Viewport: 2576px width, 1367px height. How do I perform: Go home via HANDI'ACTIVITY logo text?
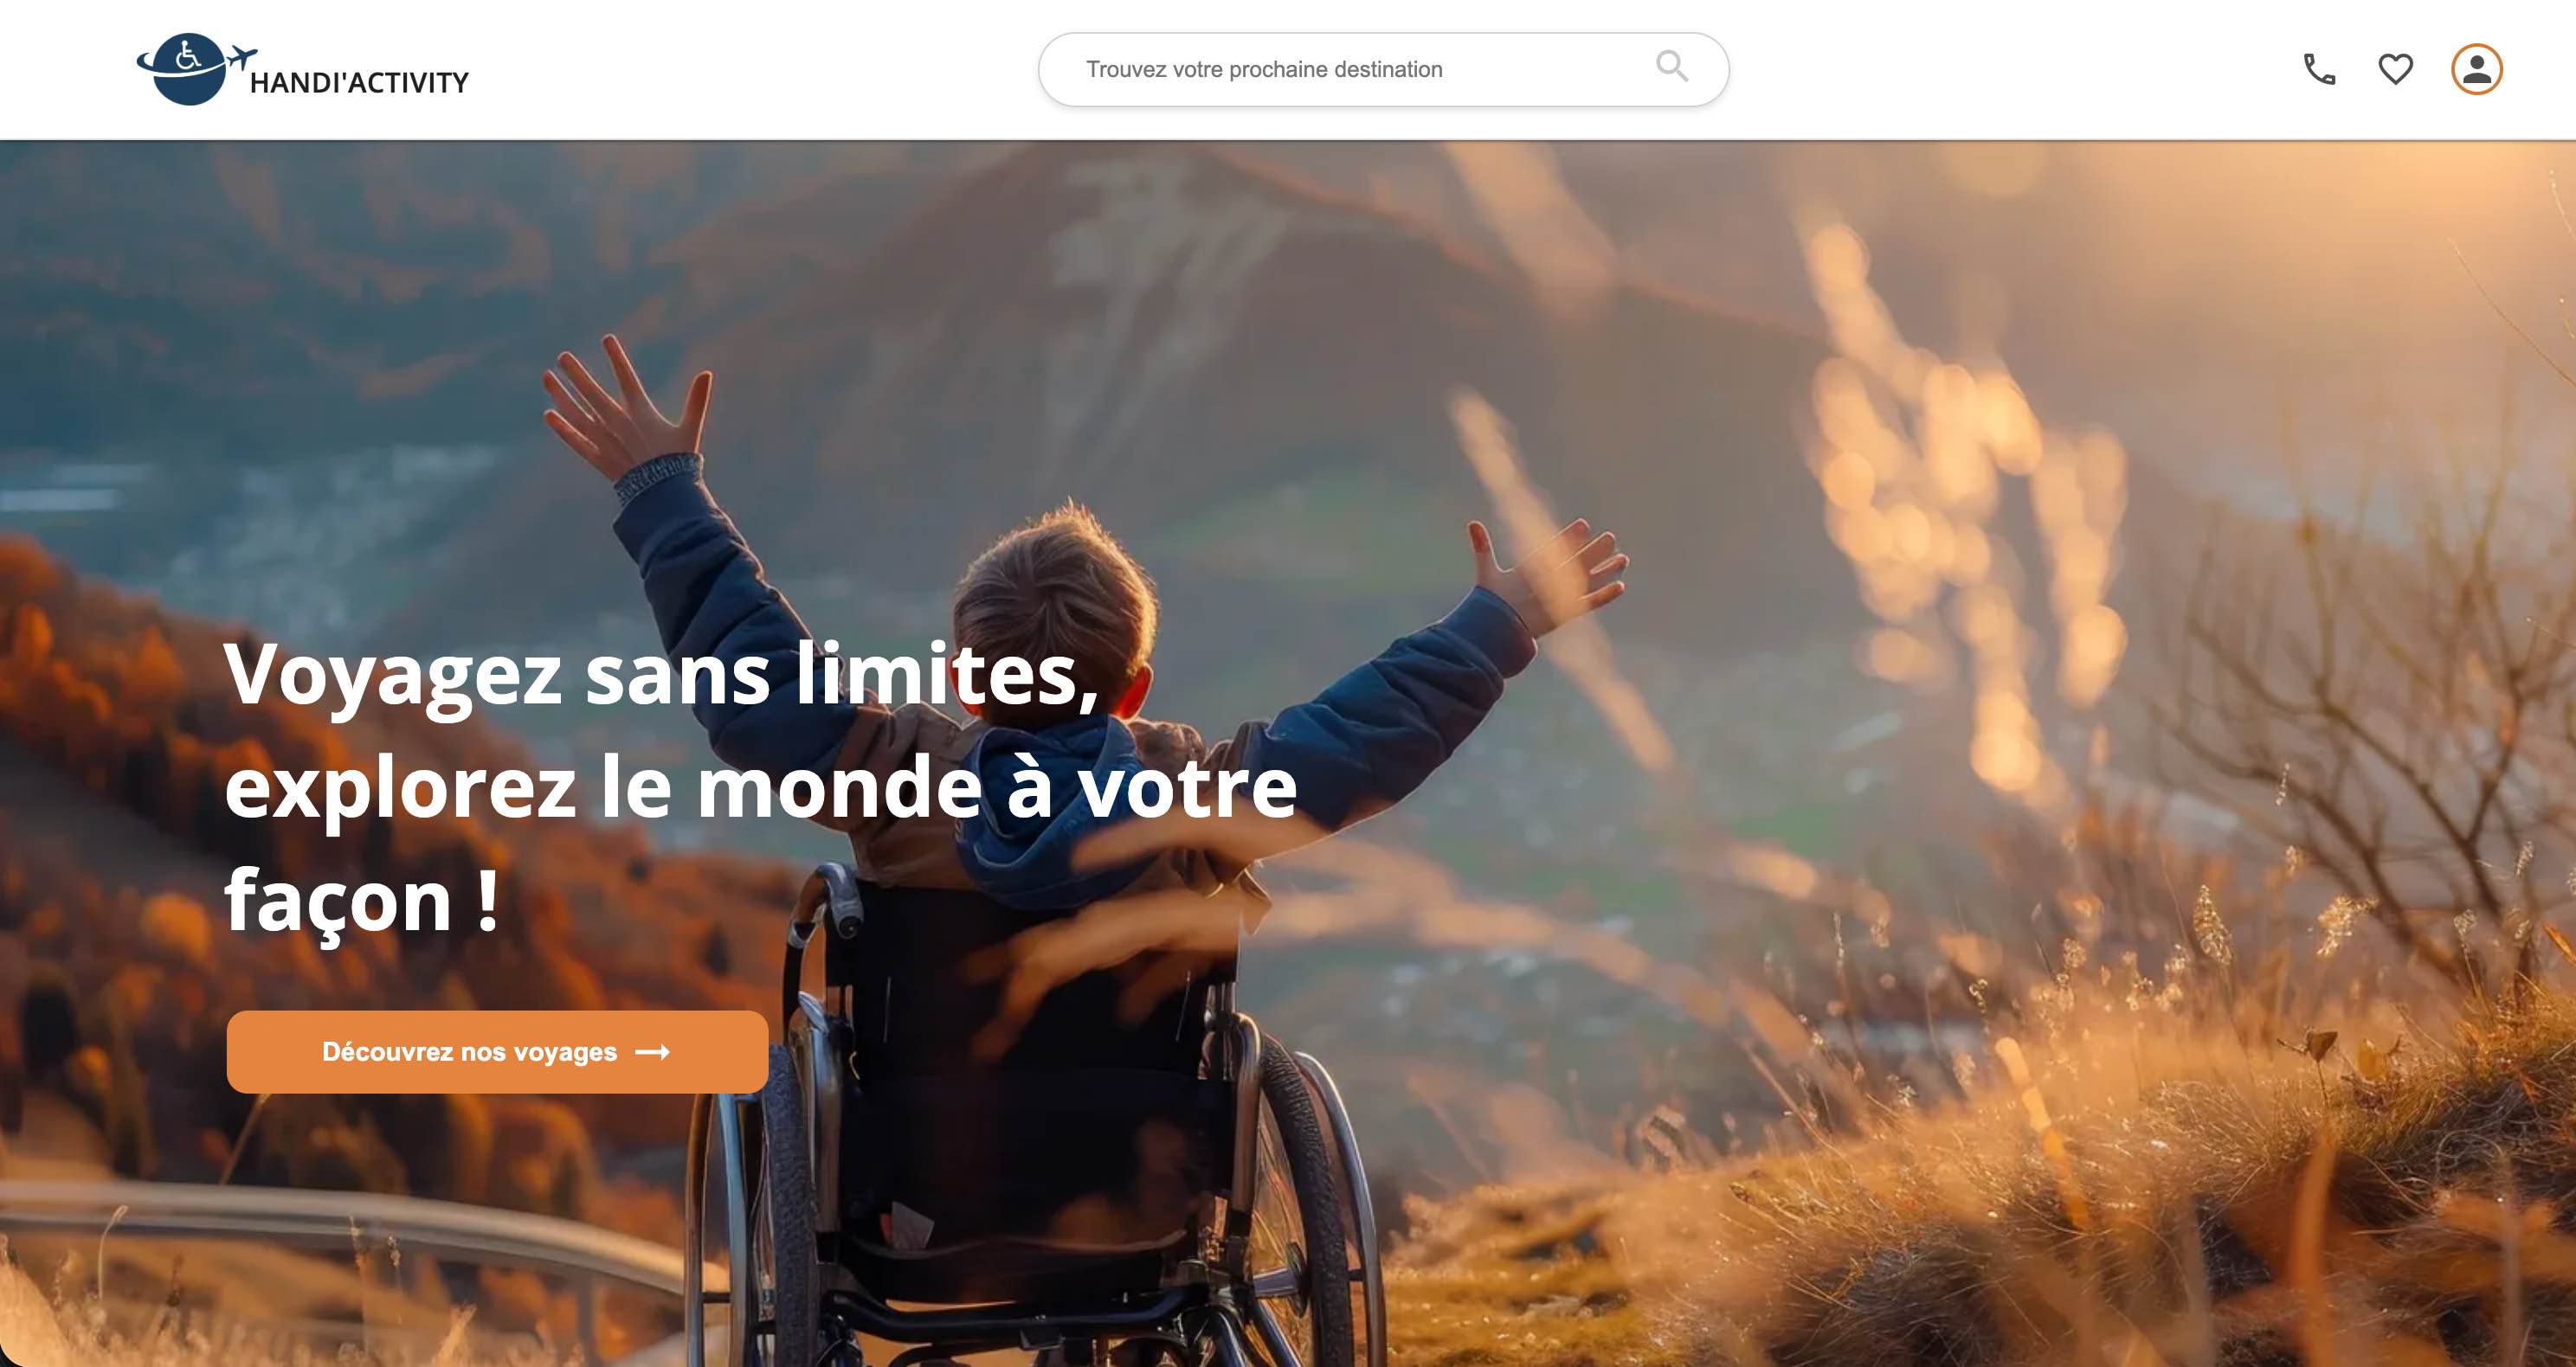pyautogui.click(x=359, y=82)
